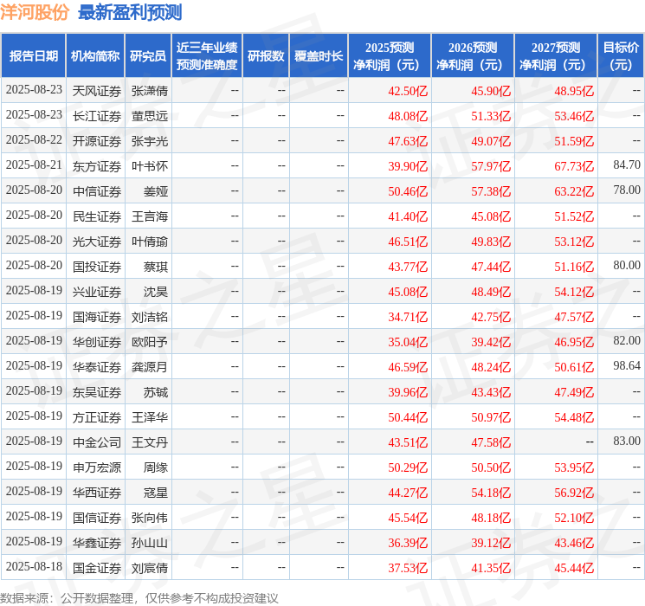The width and height of the screenshot is (645, 606).
Task: Select the 2025预测净利润 column header
Action: (390, 56)
